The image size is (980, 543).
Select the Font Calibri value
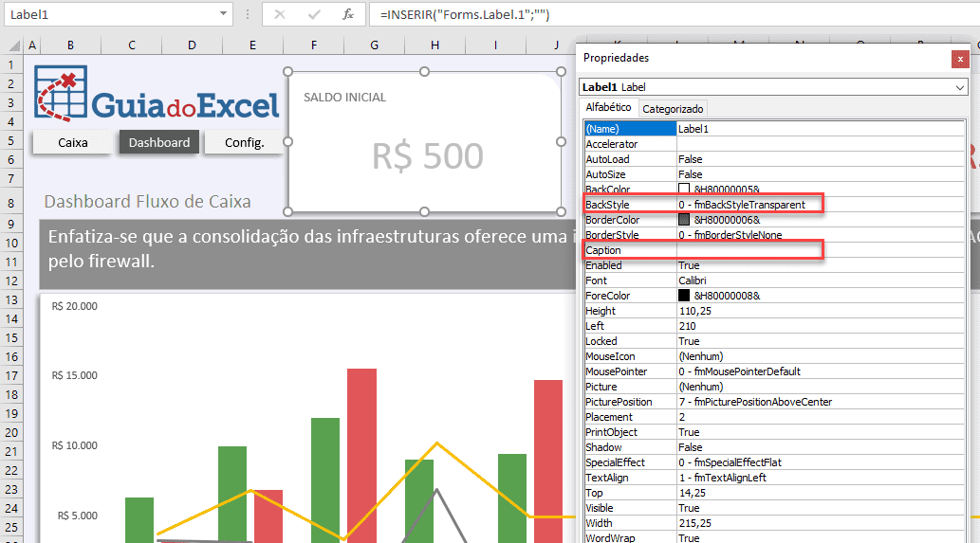point(820,281)
